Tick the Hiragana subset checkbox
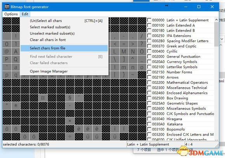The image size is (225, 158). [149, 119]
